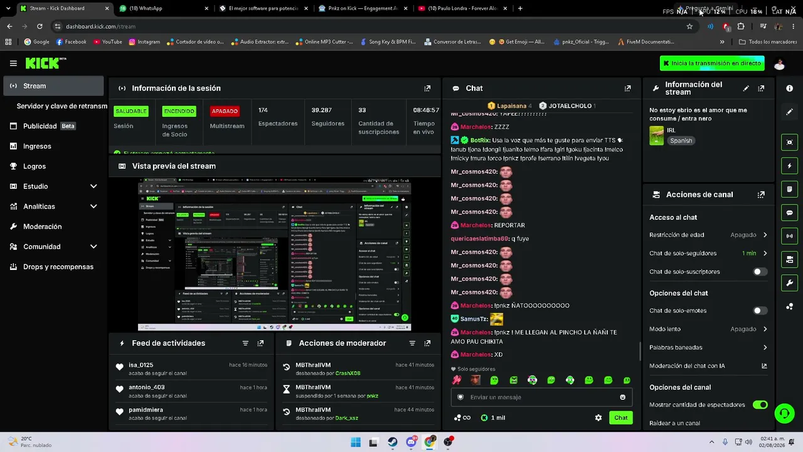Reload the dashboard page
Screen dimensions: 803x452
tap(40, 26)
